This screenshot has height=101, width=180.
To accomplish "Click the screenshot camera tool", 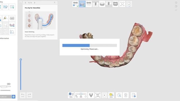I will 5,32.
